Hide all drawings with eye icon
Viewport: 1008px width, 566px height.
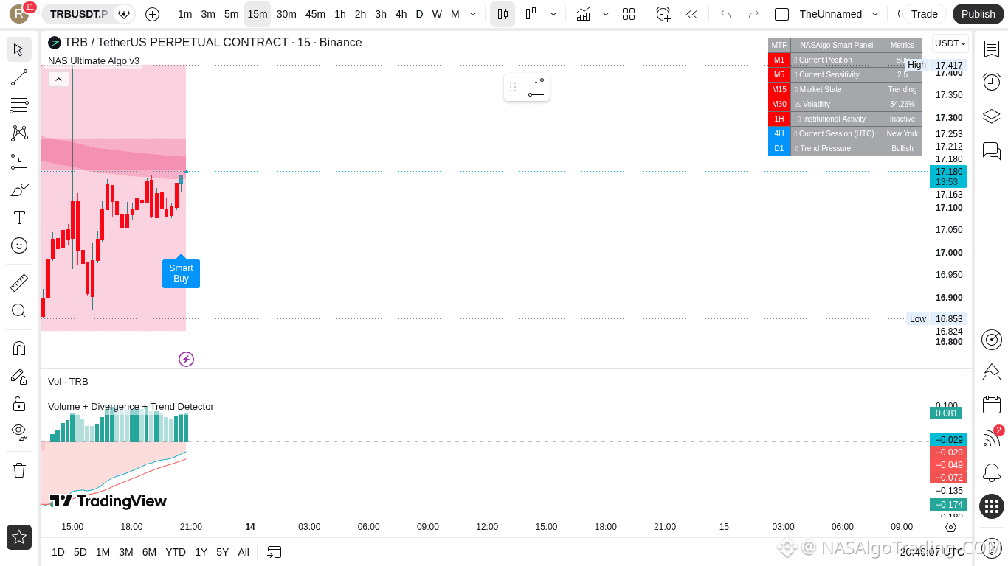pos(19,430)
